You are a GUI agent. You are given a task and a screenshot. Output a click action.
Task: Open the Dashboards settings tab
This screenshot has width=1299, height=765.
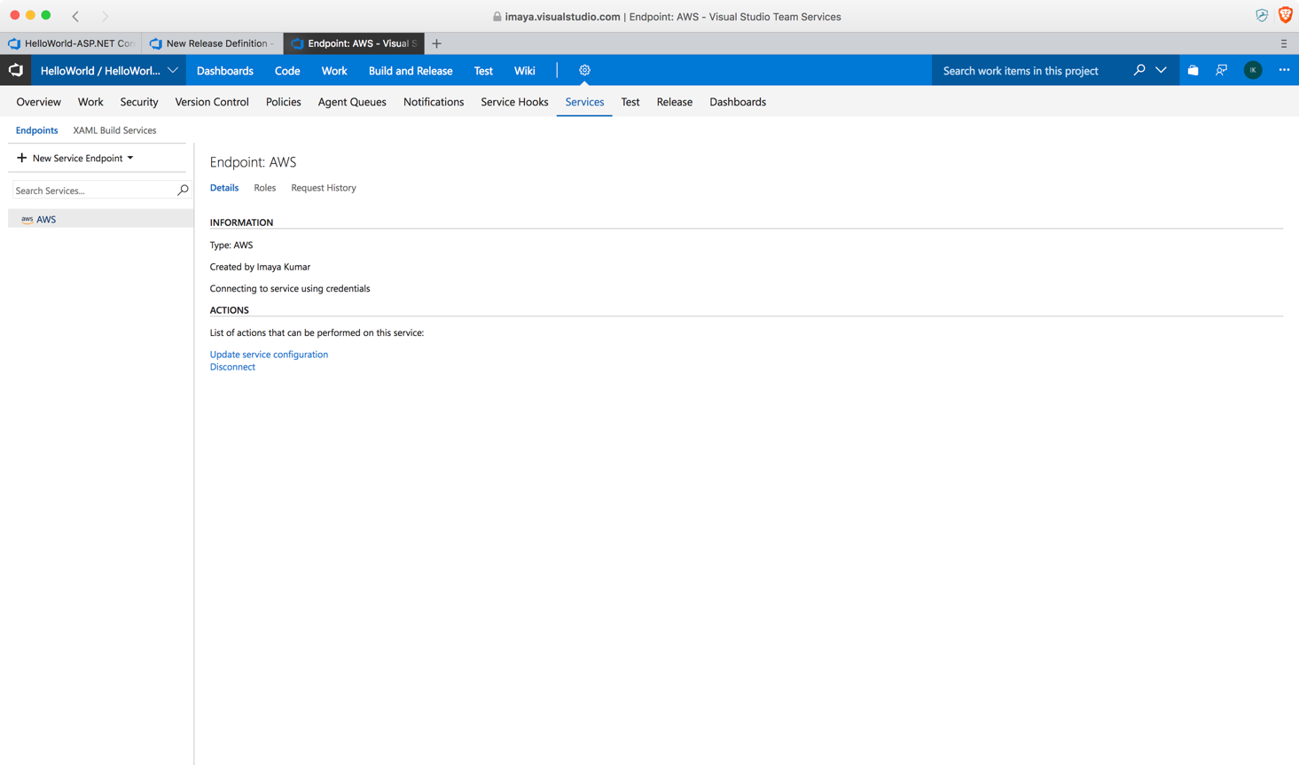(x=738, y=102)
